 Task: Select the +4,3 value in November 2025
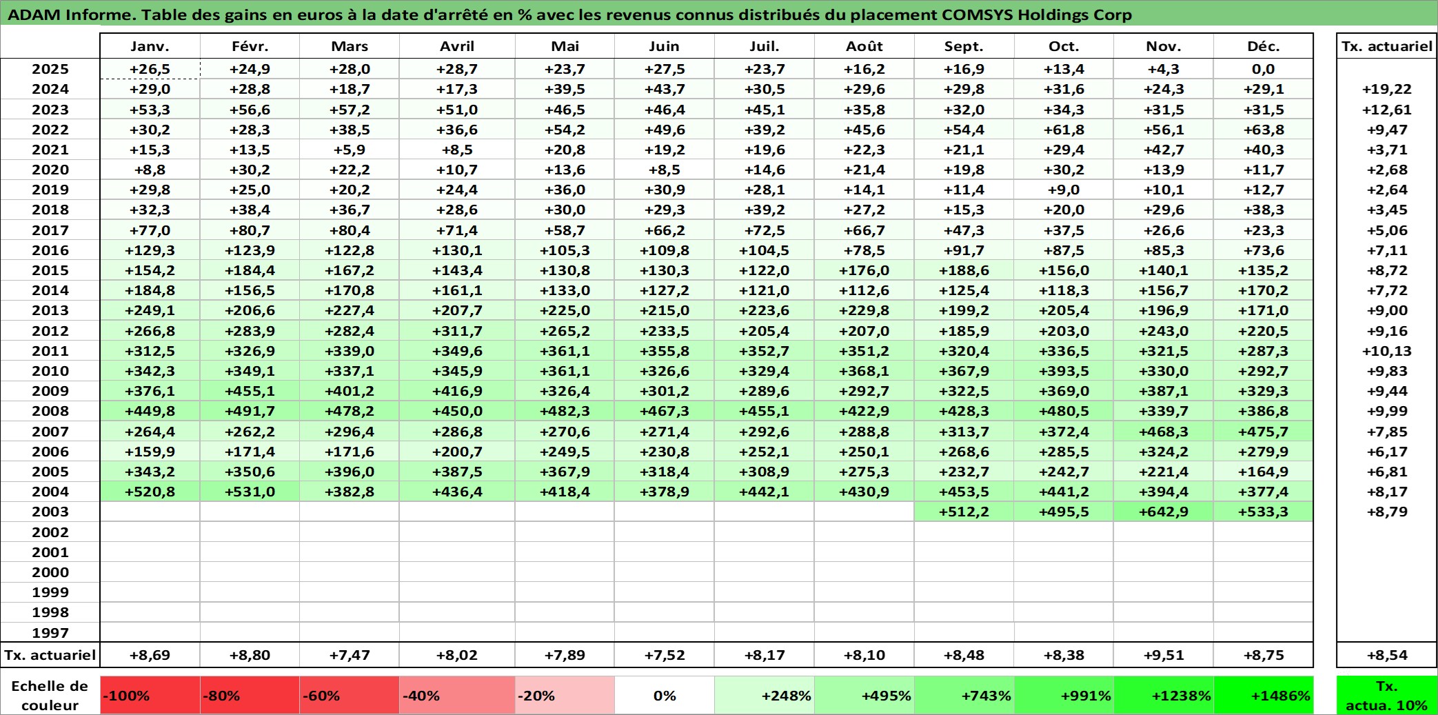(1164, 69)
